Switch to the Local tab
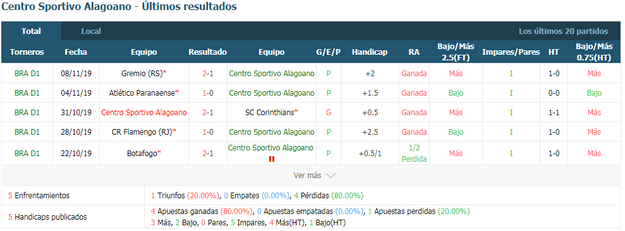 91,31
